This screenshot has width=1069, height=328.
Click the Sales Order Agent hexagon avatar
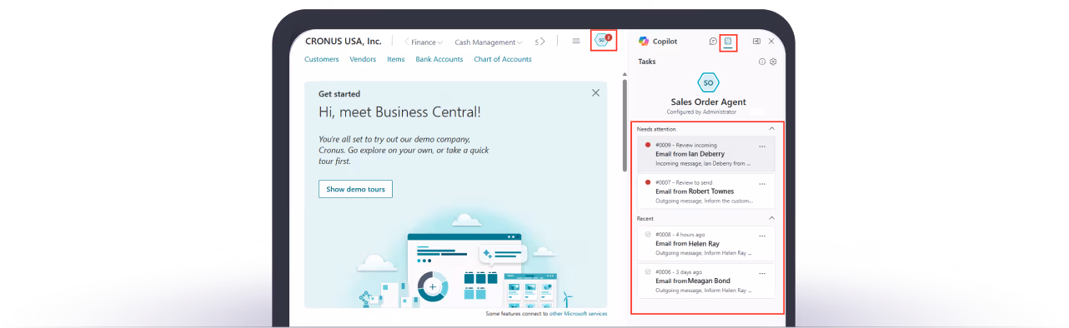[x=708, y=83]
